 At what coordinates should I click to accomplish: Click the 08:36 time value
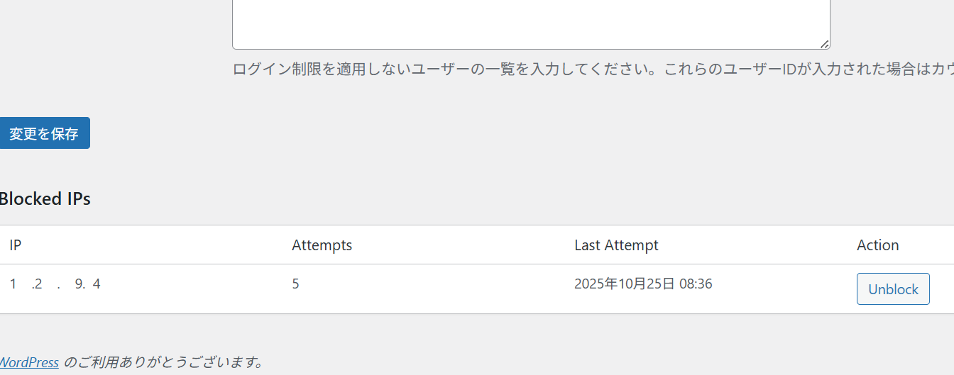tap(696, 284)
